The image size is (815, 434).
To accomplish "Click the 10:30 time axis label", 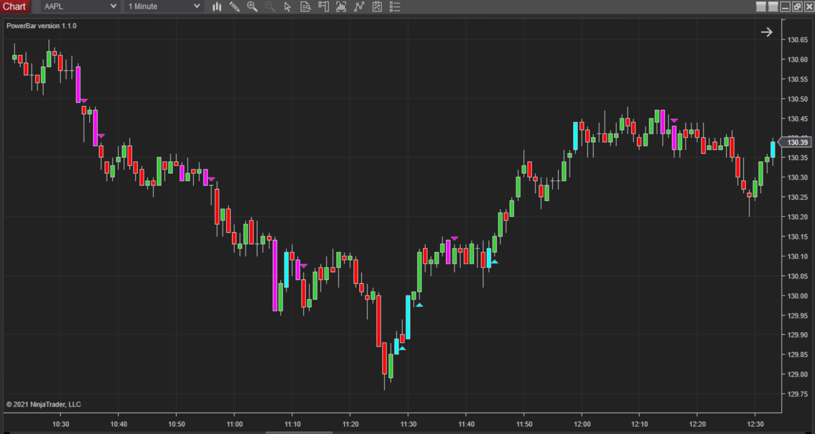I will tap(61, 424).
